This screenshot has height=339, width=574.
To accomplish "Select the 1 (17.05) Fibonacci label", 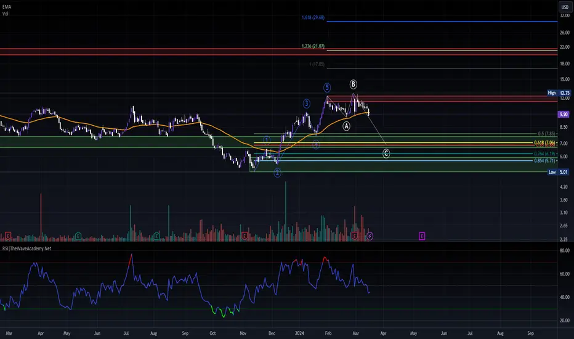I will click(317, 64).
